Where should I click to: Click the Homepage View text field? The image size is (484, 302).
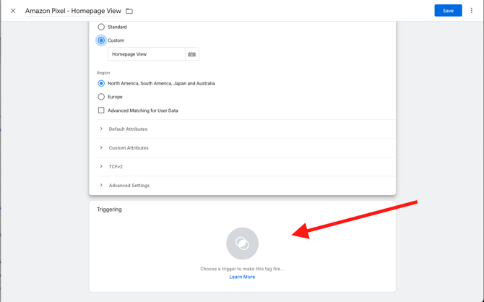(x=147, y=54)
